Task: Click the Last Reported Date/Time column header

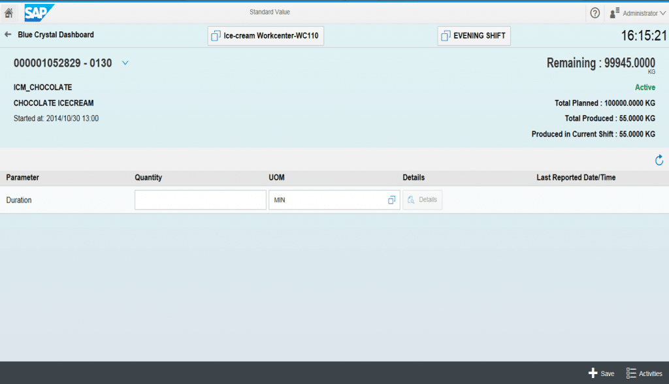Action: pos(576,178)
